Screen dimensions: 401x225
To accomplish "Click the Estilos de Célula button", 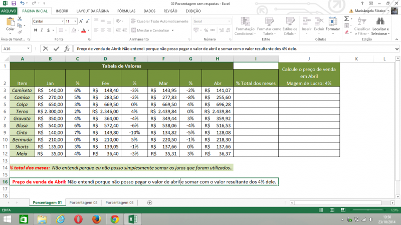I will 290,26.
